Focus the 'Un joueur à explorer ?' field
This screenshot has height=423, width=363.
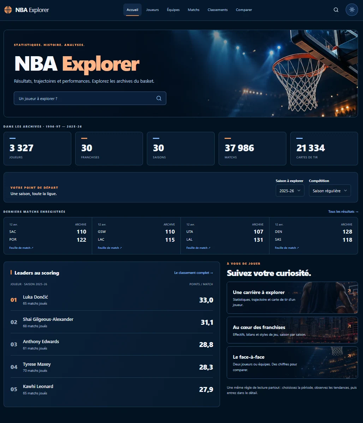(x=90, y=98)
